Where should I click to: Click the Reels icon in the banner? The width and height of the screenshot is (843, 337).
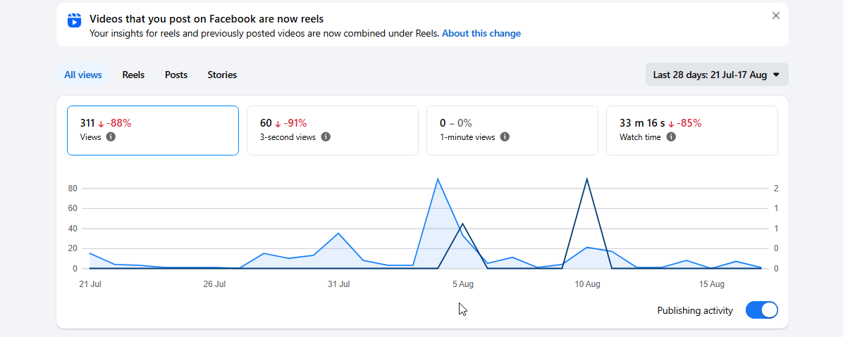point(74,20)
